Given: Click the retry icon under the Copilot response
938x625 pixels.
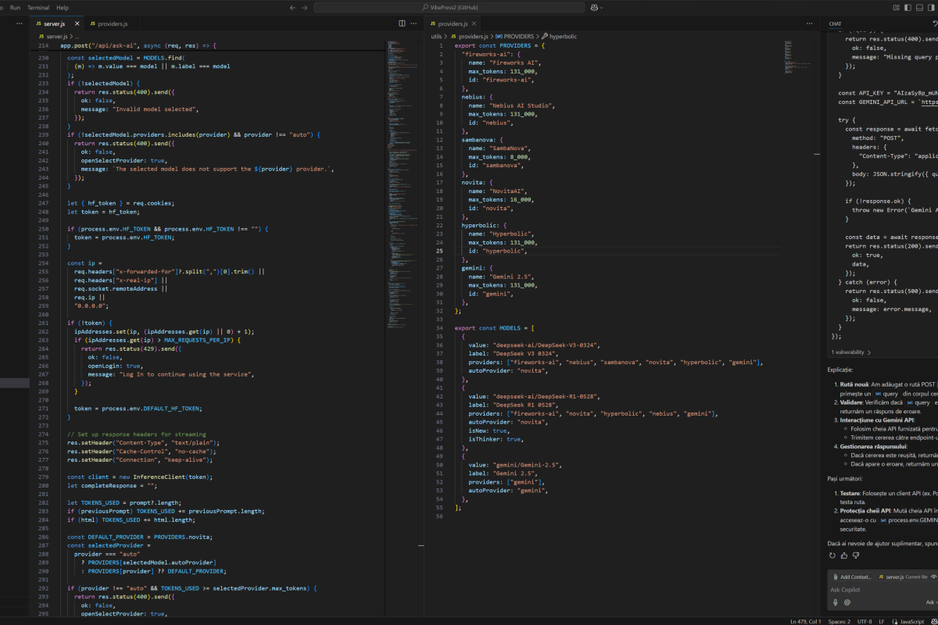Looking at the screenshot, I should click(832, 555).
